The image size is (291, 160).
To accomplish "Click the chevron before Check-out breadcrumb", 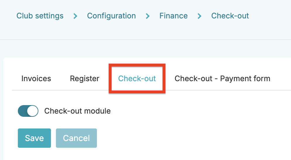I will pyautogui.click(x=199, y=16).
